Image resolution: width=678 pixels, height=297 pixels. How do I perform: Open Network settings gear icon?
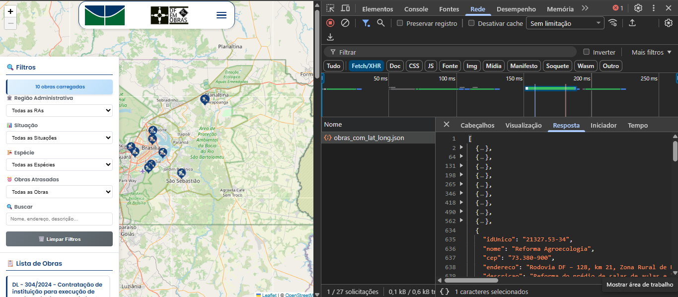click(x=669, y=23)
